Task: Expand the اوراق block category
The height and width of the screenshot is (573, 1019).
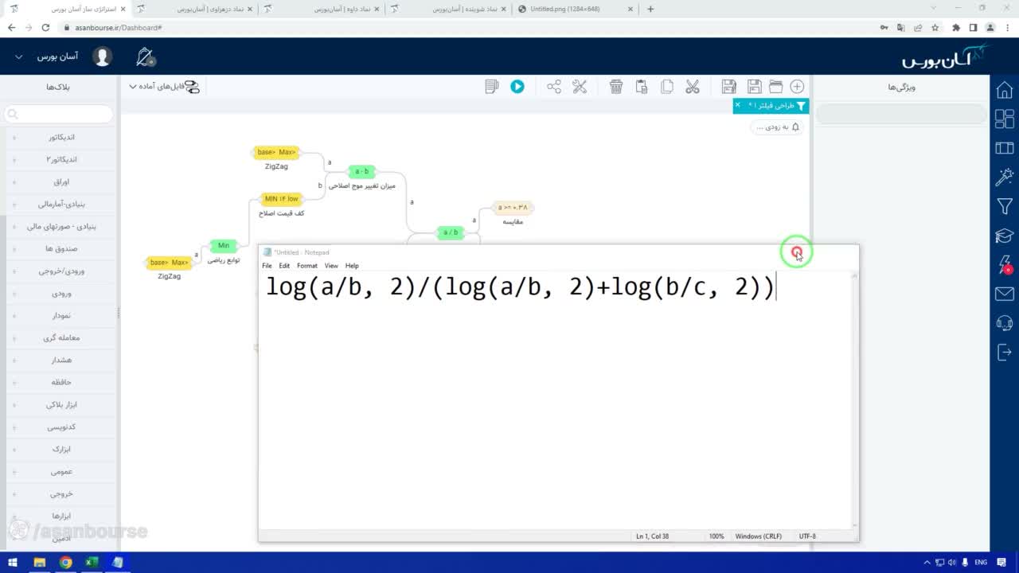Action: [60, 181]
